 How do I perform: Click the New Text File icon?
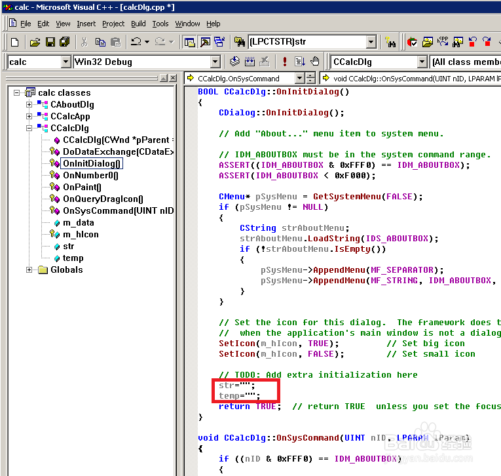14,42
